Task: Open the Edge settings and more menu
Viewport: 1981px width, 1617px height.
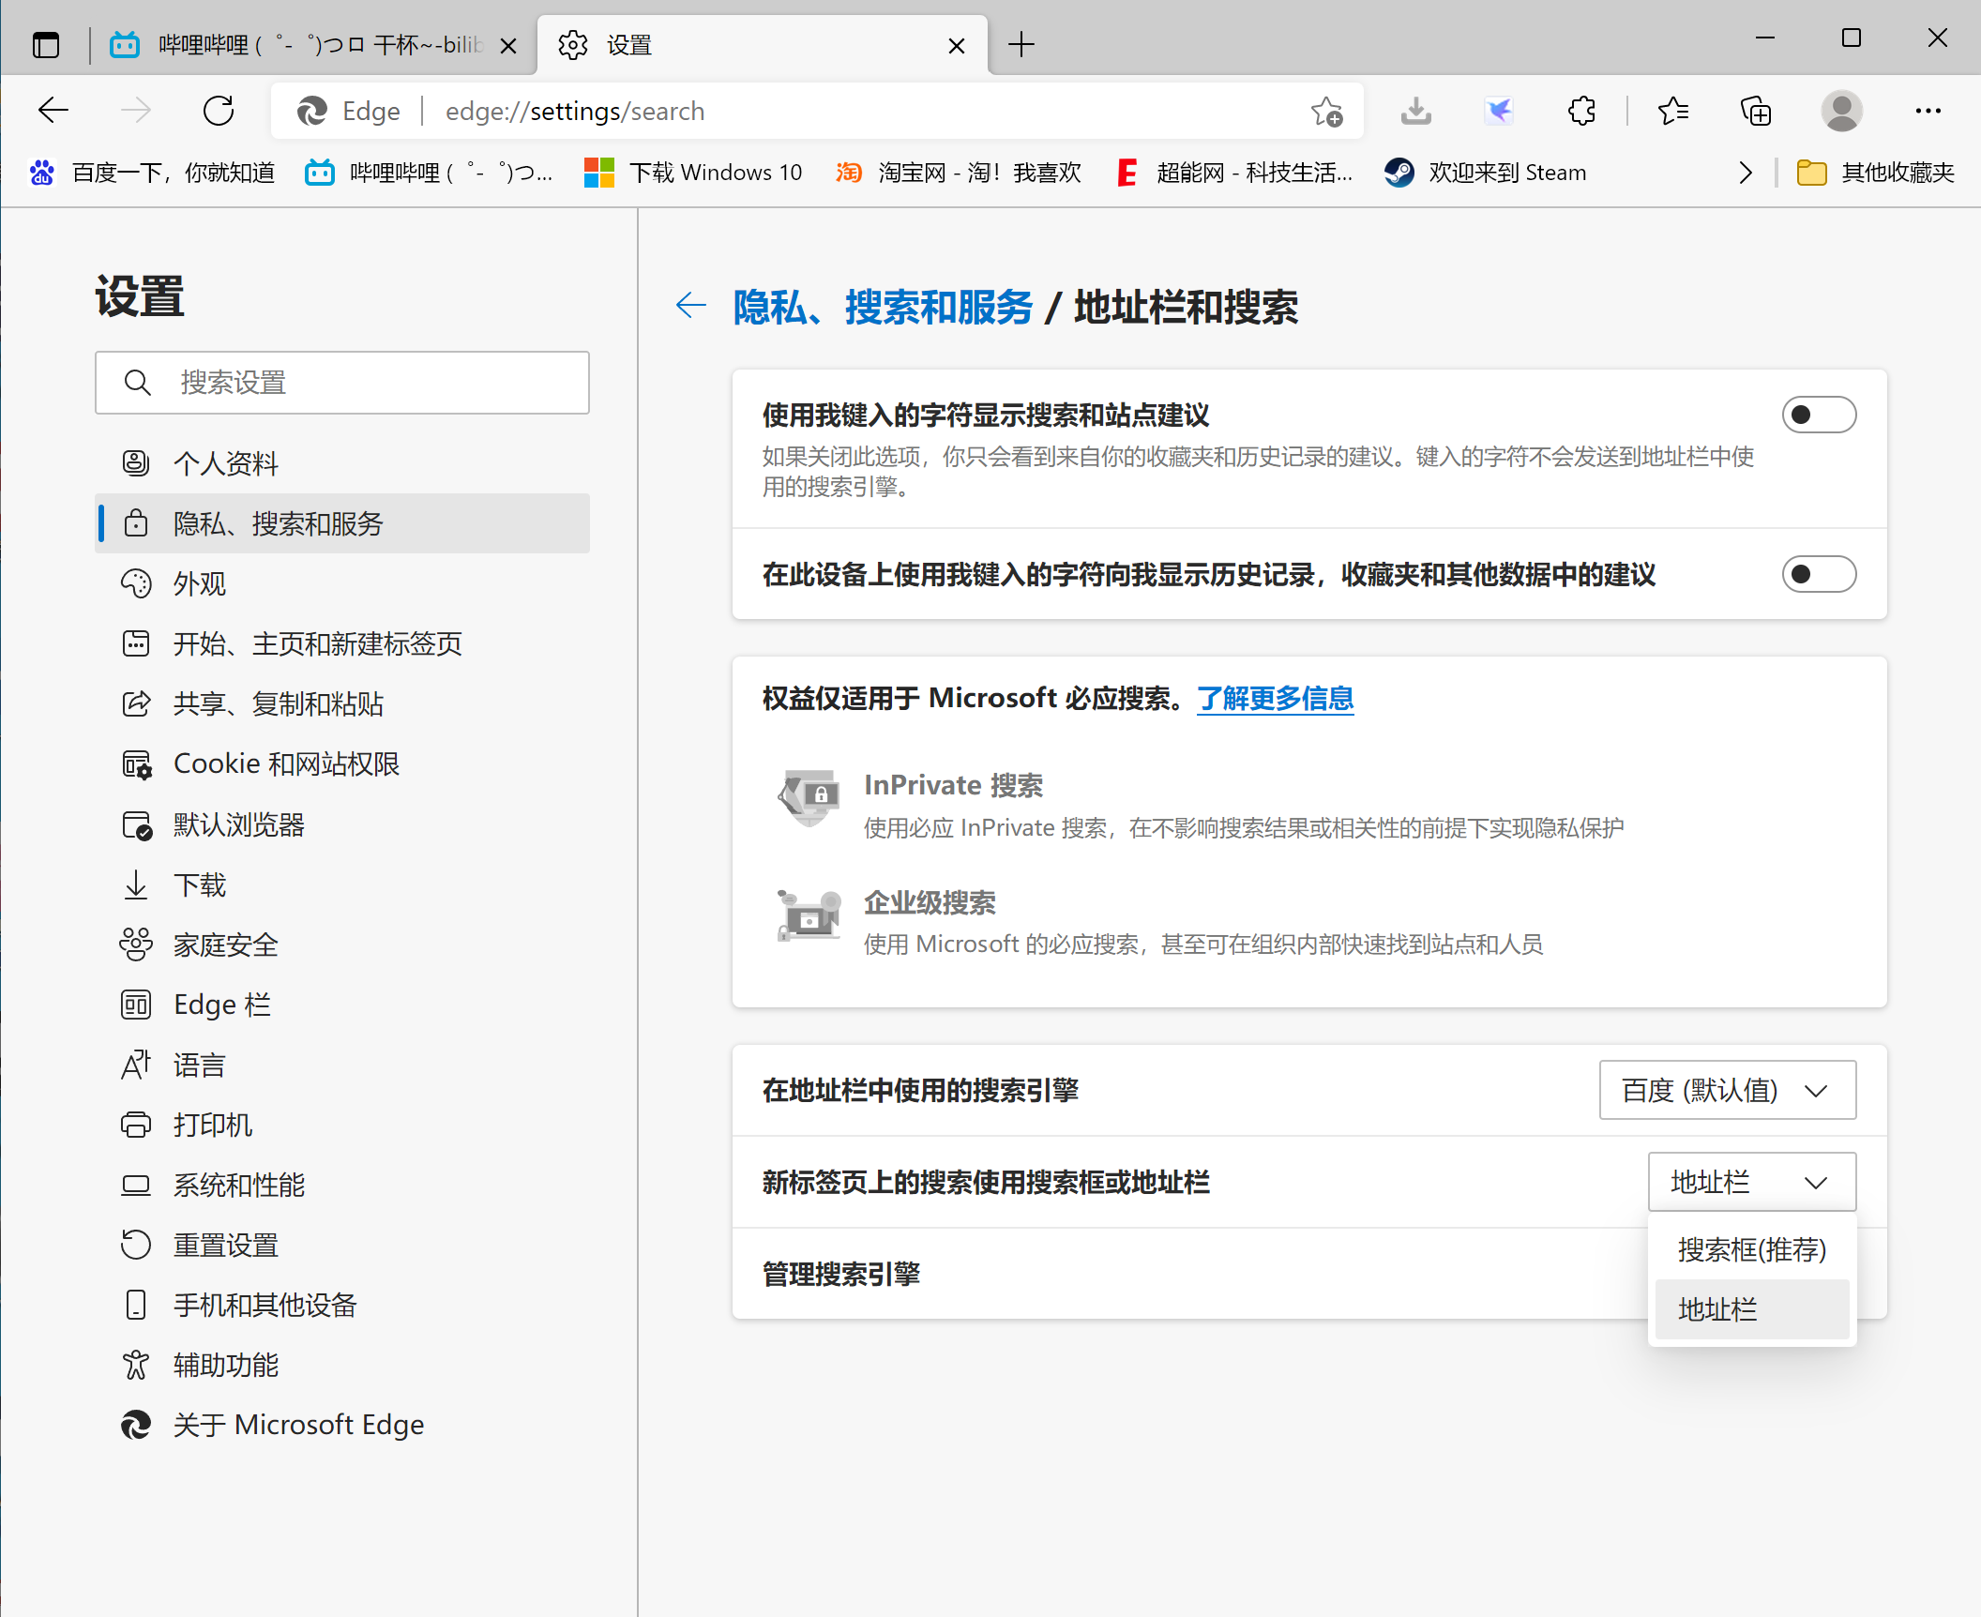Action: coord(1928,112)
